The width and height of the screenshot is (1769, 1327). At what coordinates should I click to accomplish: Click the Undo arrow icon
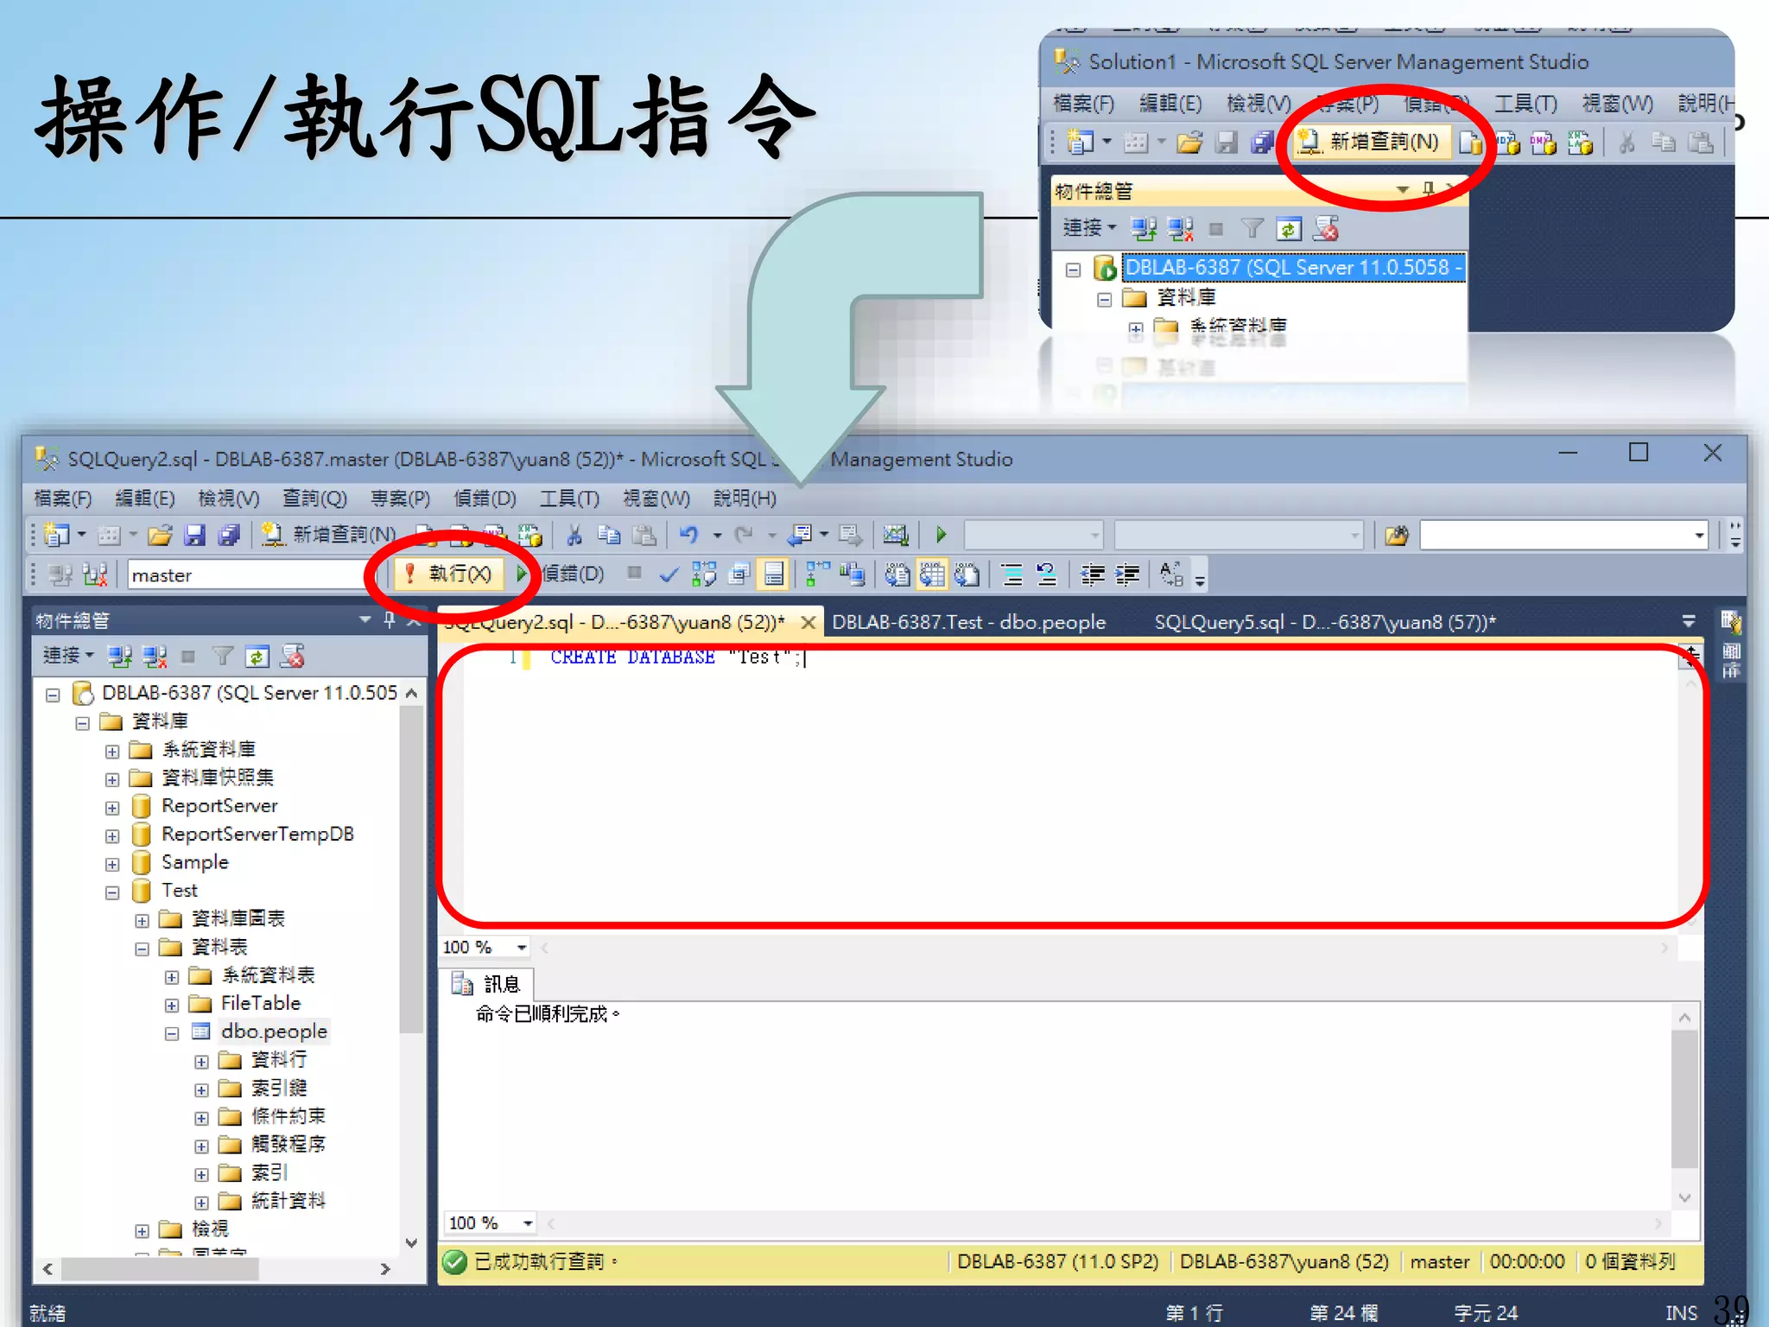(x=688, y=536)
